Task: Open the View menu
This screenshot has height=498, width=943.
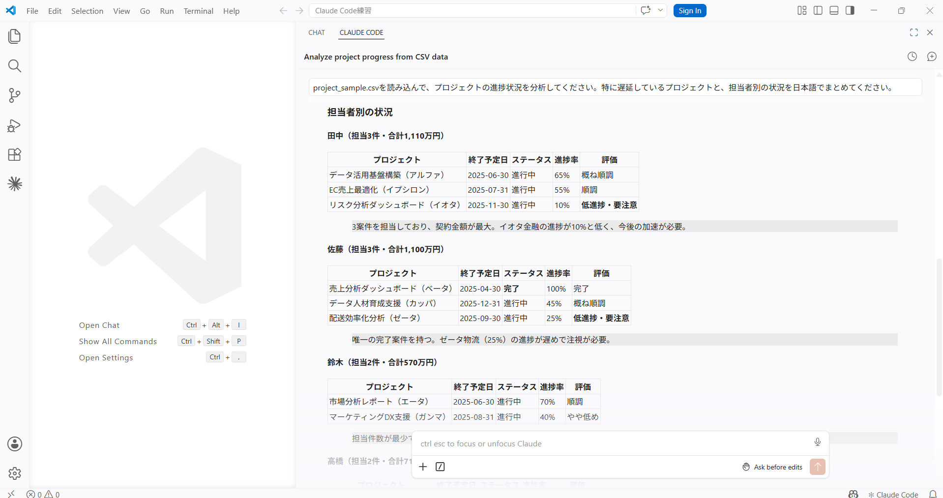Action: pyautogui.click(x=121, y=11)
